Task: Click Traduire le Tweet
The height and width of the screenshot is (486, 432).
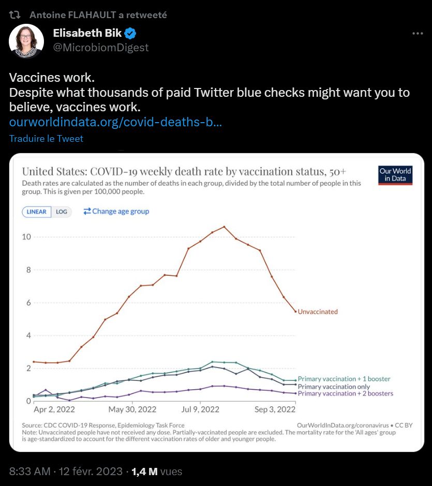Action: tap(46, 139)
